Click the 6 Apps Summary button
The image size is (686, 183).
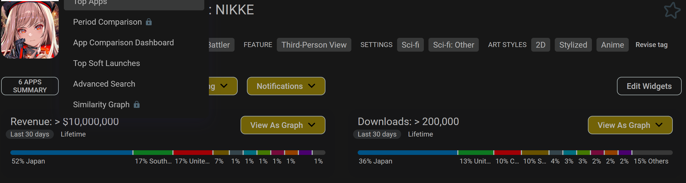[30, 86]
